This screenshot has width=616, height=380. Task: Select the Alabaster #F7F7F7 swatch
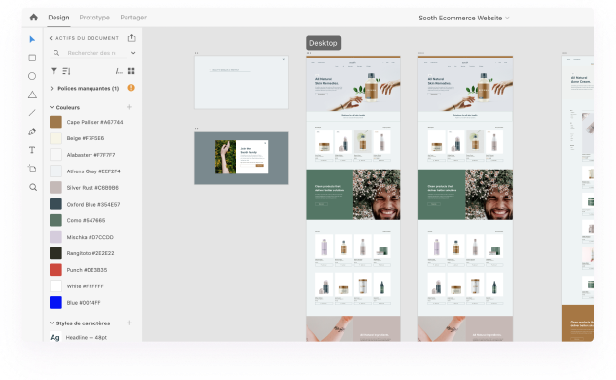(x=55, y=155)
